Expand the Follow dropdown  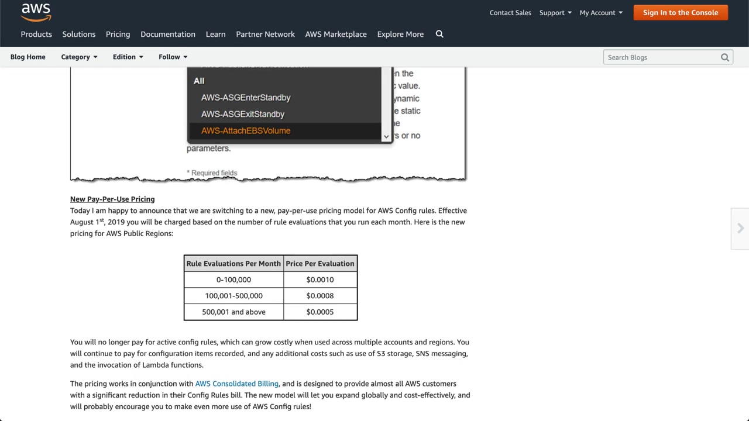pyautogui.click(x=173, y=57)
